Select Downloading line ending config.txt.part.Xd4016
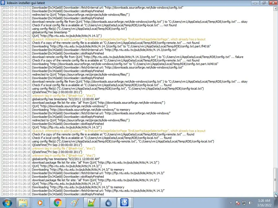 point(110,64)
